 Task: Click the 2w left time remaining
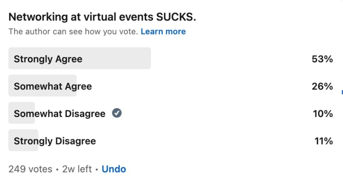coord(77,169)
